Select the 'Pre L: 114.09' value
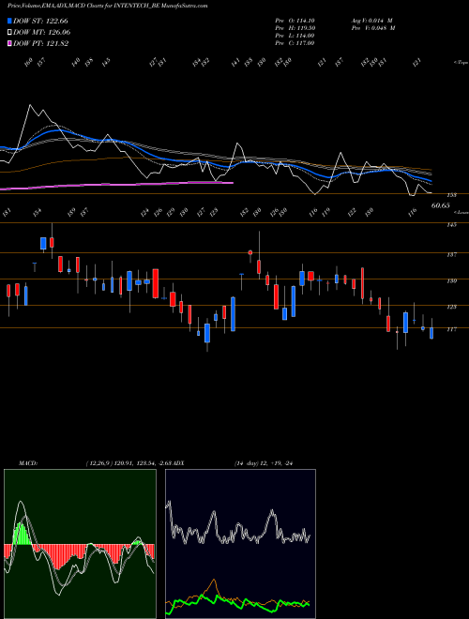 pos(295,36)
